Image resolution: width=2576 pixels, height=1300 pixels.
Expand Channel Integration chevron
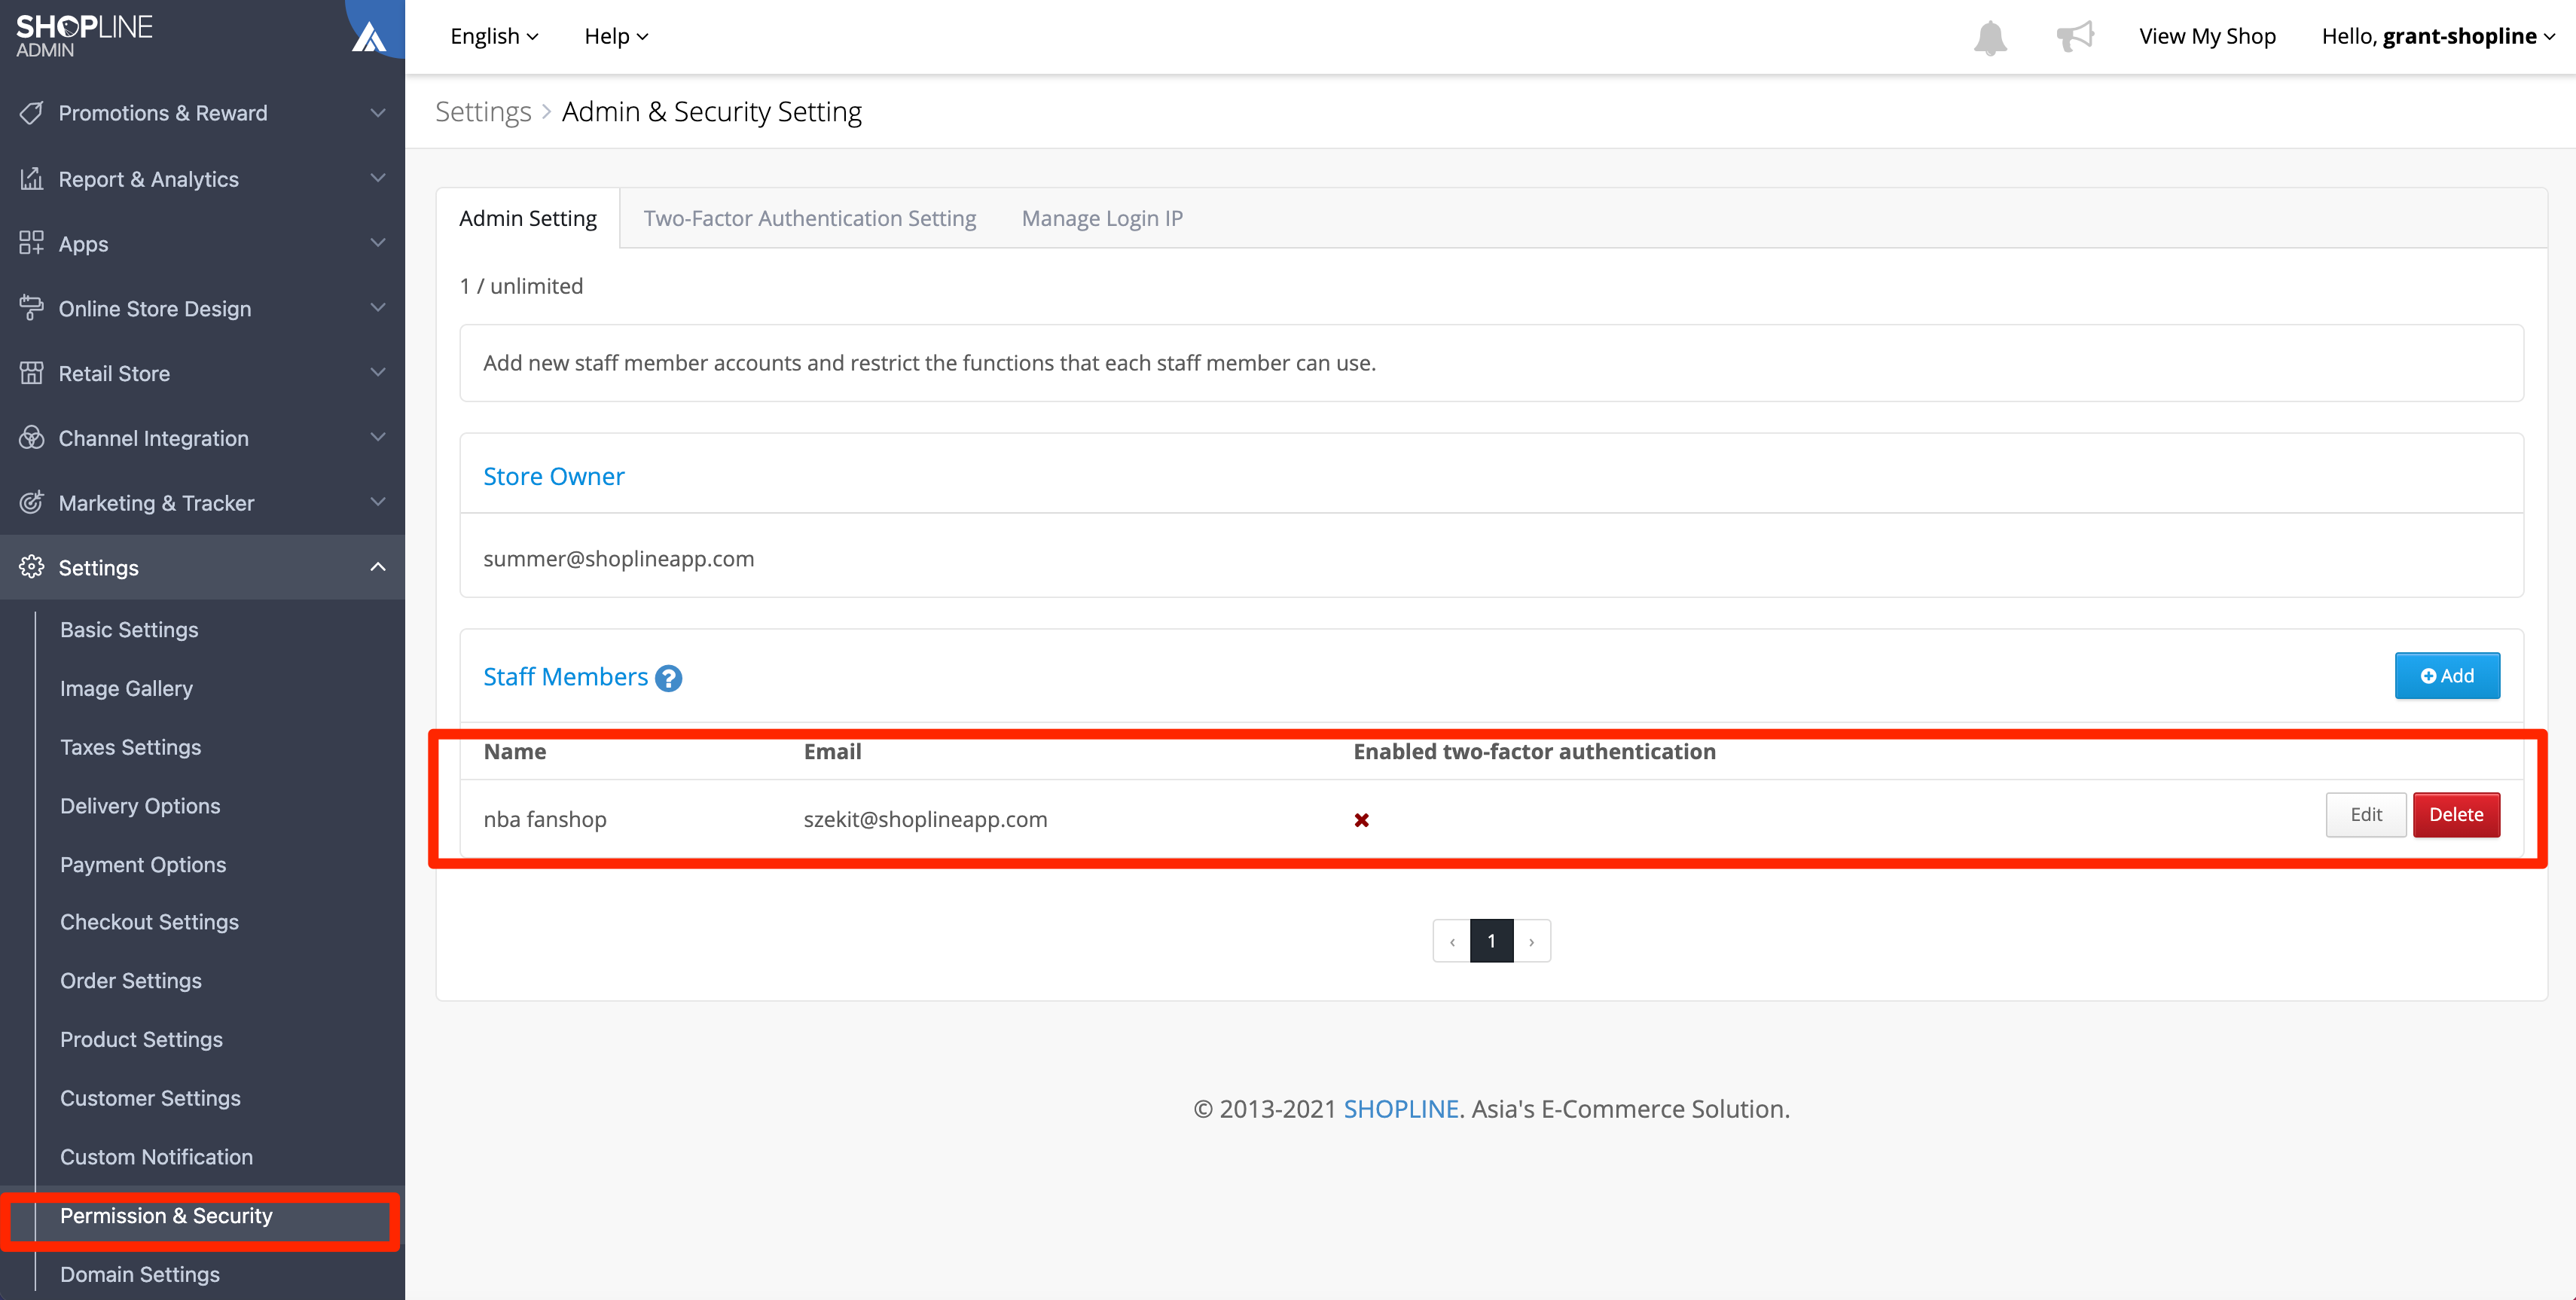click(x=378, y=437)
